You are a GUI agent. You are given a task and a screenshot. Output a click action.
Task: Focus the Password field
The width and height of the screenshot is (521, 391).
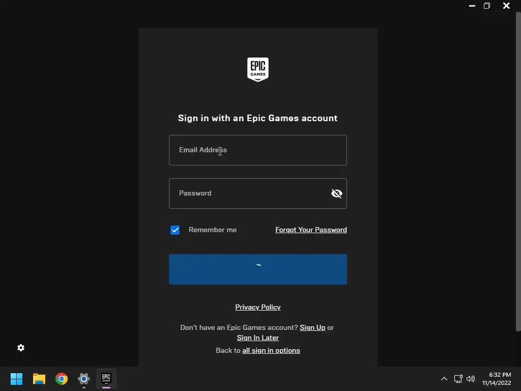(x=258, y=193)
